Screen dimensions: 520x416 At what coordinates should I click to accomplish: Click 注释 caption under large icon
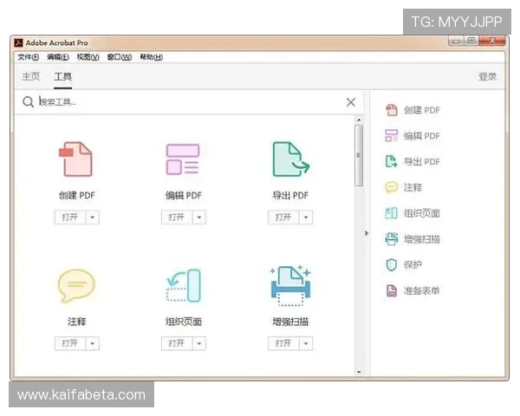(77, 322)
